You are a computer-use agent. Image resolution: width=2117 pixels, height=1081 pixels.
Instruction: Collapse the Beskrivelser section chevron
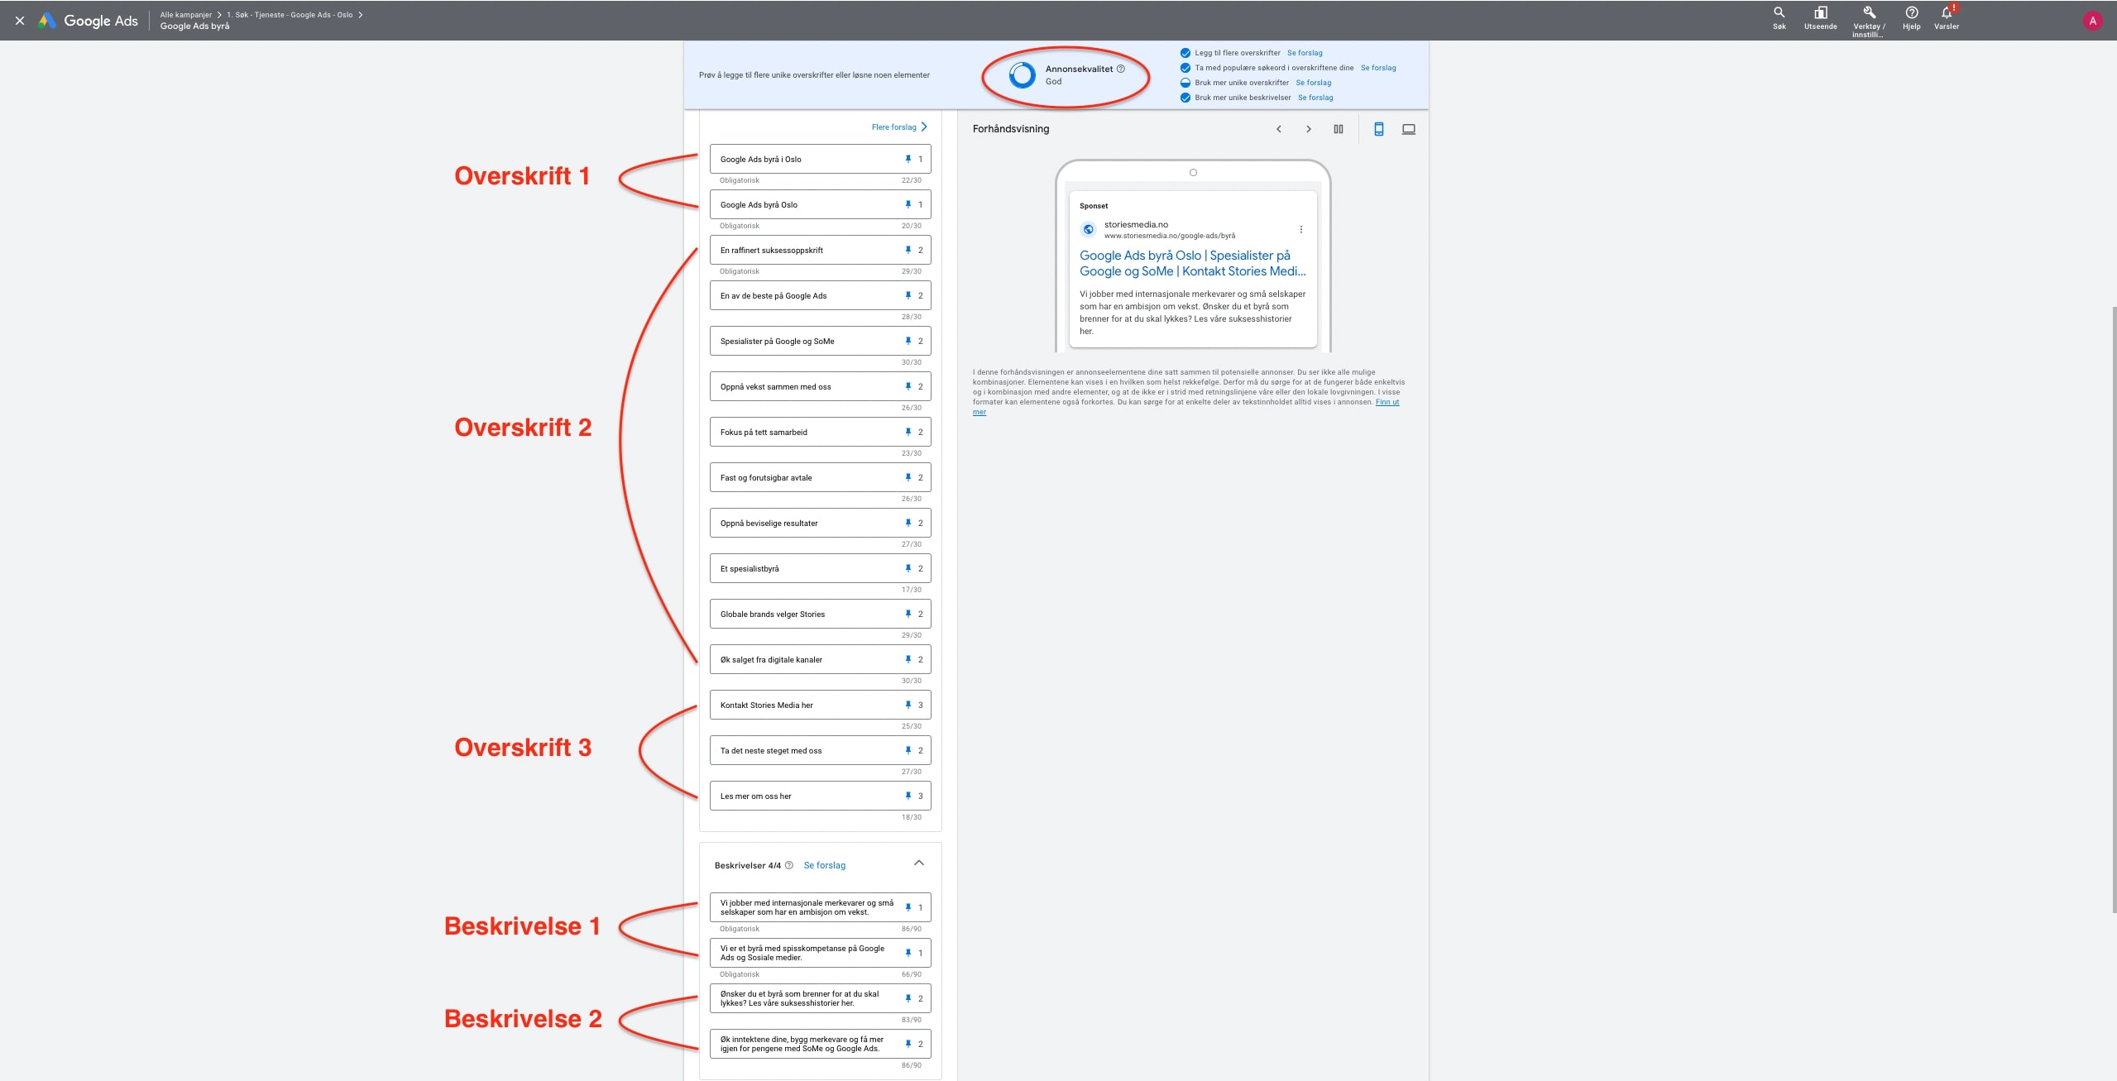918,863
